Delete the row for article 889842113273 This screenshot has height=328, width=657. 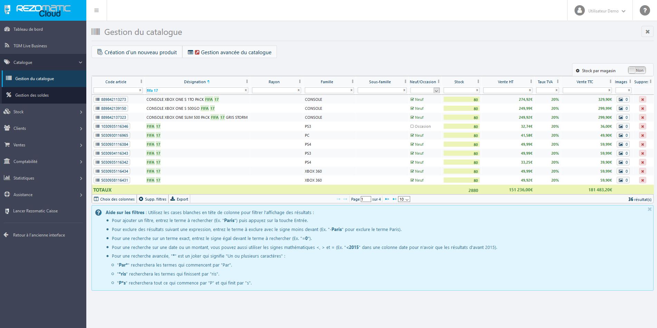(642, 99)
